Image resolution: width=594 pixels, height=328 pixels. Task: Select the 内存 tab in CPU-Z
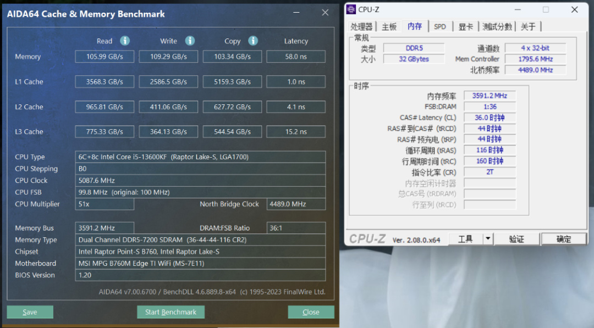(x=415, y=26)
